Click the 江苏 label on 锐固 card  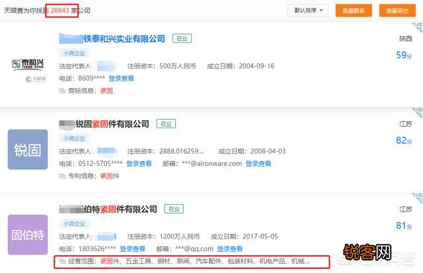coord(406,124)
